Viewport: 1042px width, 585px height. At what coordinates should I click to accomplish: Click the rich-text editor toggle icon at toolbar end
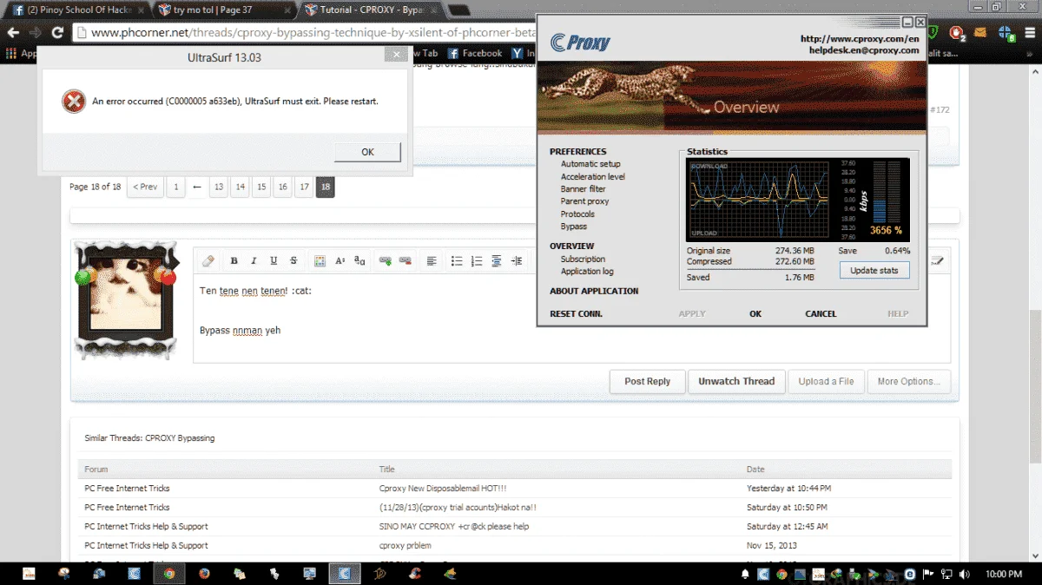938,260
